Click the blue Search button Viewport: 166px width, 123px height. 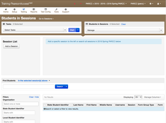60,86
